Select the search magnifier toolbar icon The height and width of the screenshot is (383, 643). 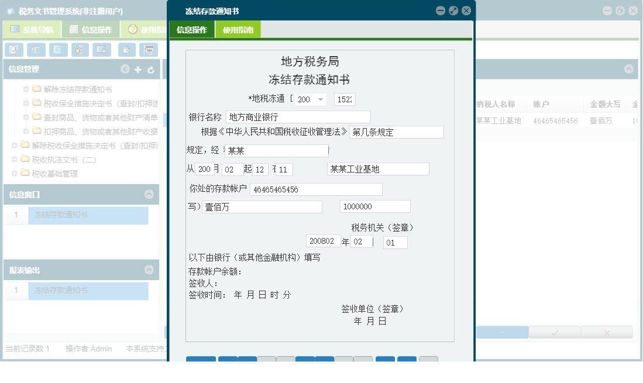click(x=14, y=50)
